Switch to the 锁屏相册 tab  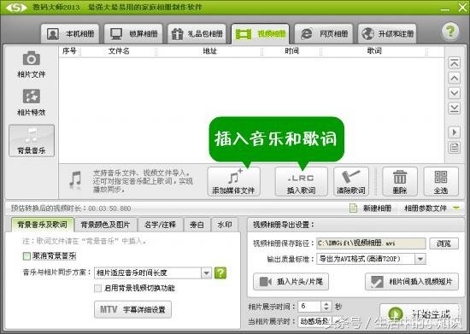pyautogui.click(x=133, y=34)
